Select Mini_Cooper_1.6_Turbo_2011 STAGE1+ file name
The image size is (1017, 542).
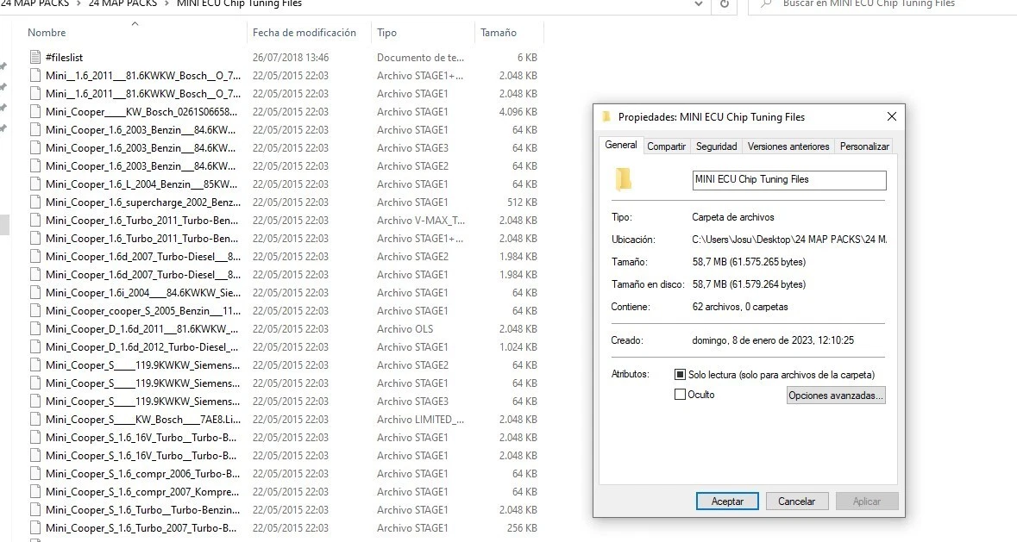pyautogui.click(x=141, y=239)
